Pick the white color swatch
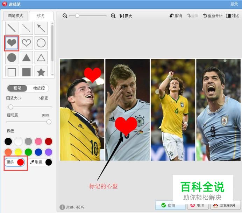Image resolution: width=242 pixels, height=213 pixels. [19, 142]
